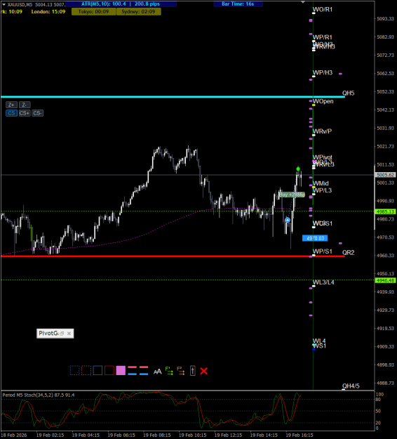This screenshot has width=397, height=439.
Task: Click the blue buy entry arrow marker
Action: pos(288,220)
